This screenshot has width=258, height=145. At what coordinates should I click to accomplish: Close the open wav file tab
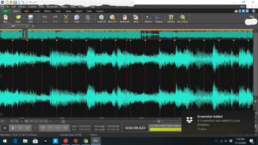tap(27, 26)
